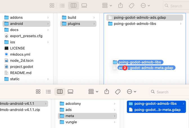The width and height of the screenshot is (189, 128).
Task: Select list view in bottom window
Action: coord(48,92)
